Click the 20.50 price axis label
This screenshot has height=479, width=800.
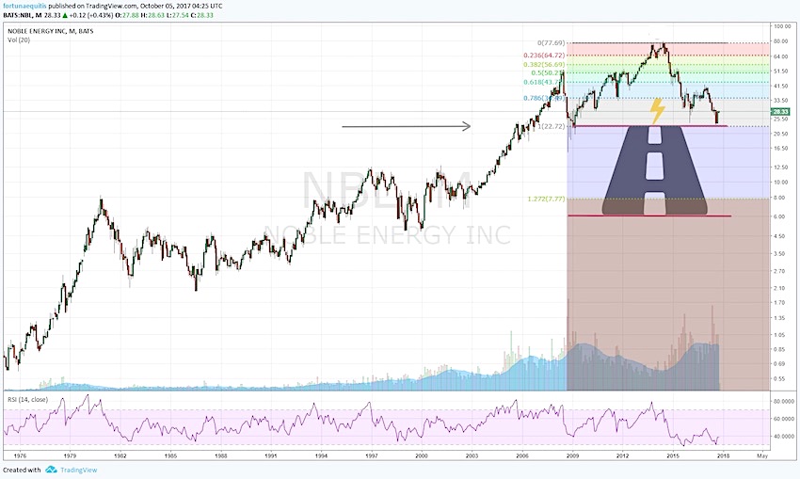click(780, 134)
